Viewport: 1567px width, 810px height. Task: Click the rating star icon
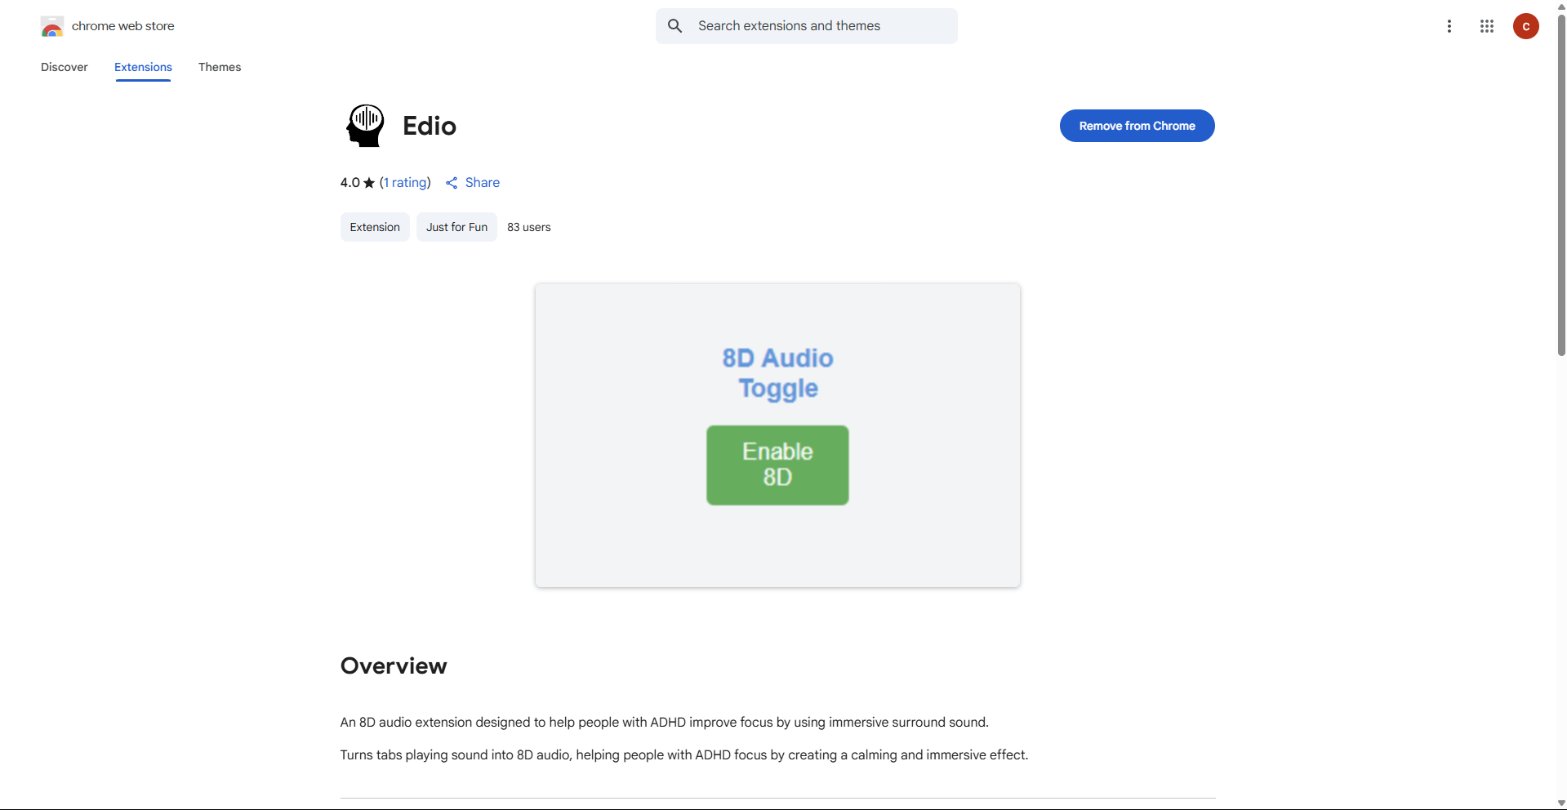[x=369, y=183]
